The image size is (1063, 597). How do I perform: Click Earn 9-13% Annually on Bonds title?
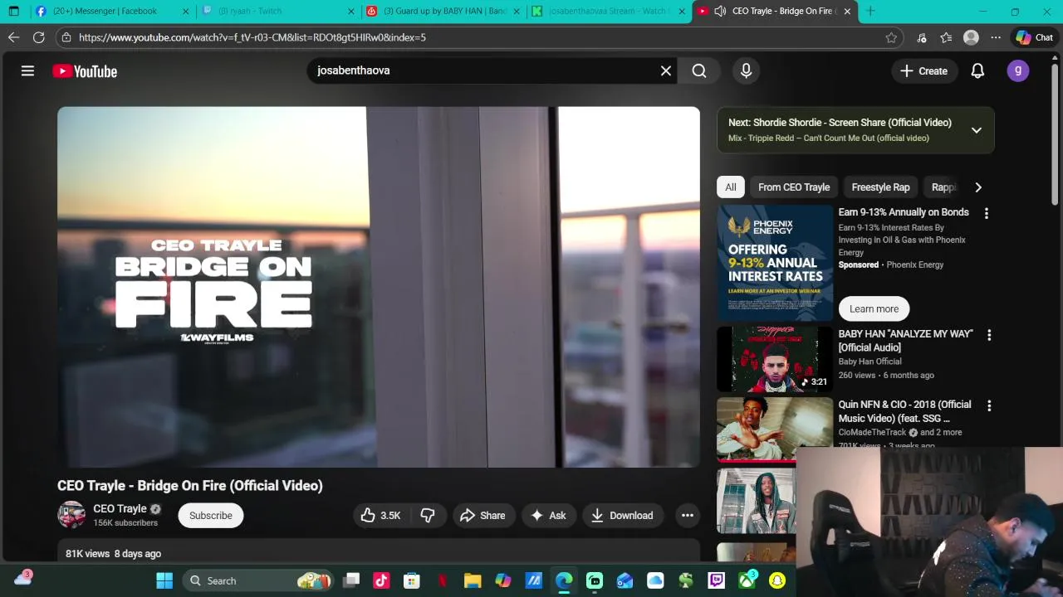(904, 212)
